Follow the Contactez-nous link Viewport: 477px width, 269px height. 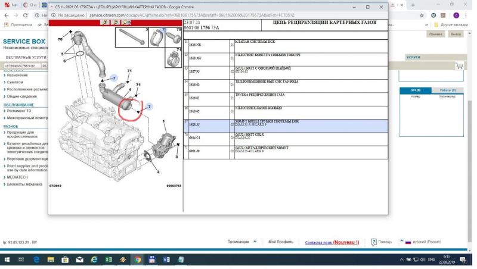tap(318, 243)
